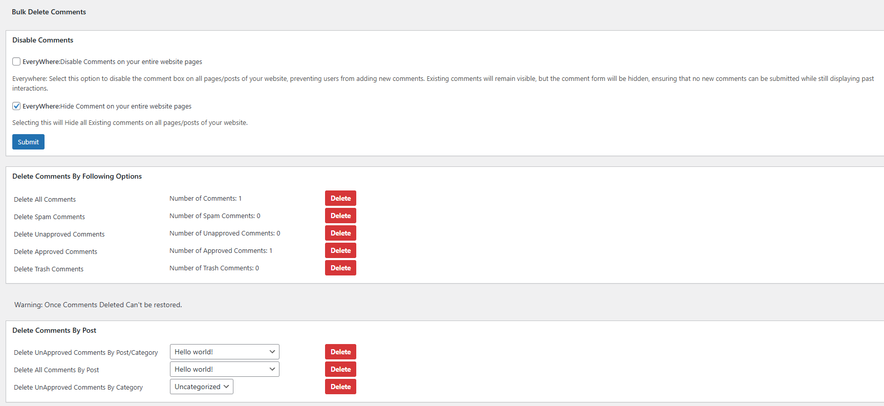
Task: Click Delete for all comments by post
Action: [x=340, y=369]
